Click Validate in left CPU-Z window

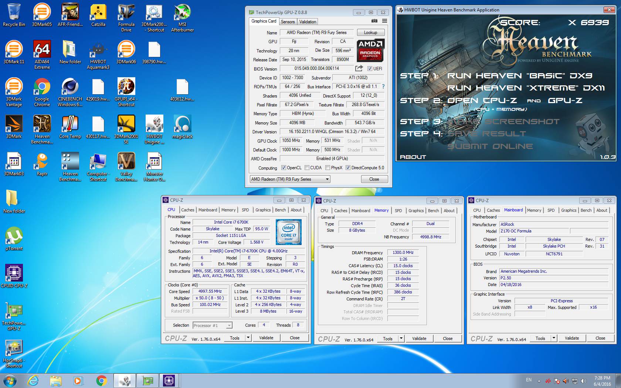coord(266,338)
